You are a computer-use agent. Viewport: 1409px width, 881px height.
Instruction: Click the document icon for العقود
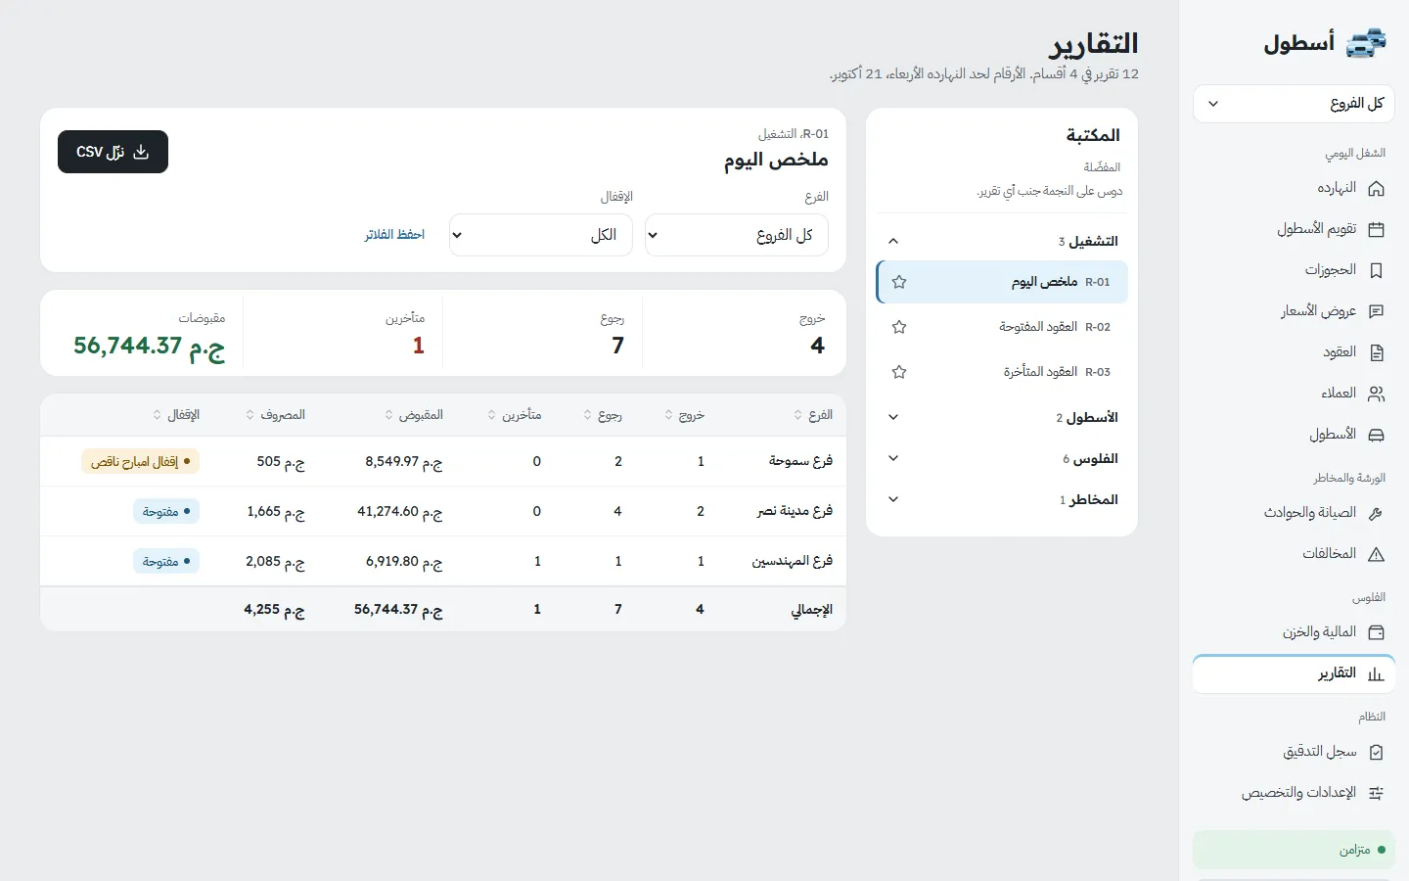click(1376, 352)
